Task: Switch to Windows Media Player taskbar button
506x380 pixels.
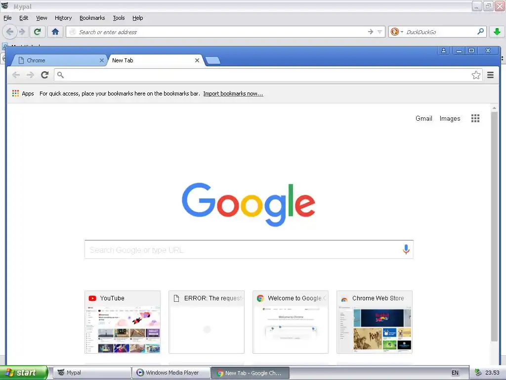Action: (171, 373)
